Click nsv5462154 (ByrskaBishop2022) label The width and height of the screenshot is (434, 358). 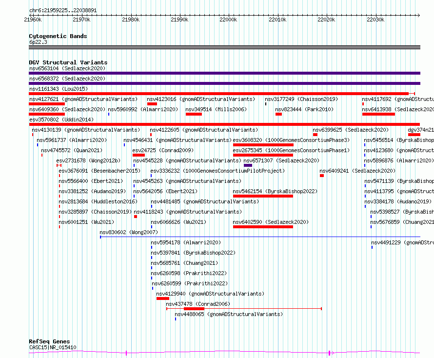point(275,191)
